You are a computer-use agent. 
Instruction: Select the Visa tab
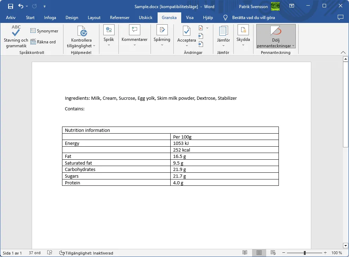pyautogui.click(x=190, y=18)
